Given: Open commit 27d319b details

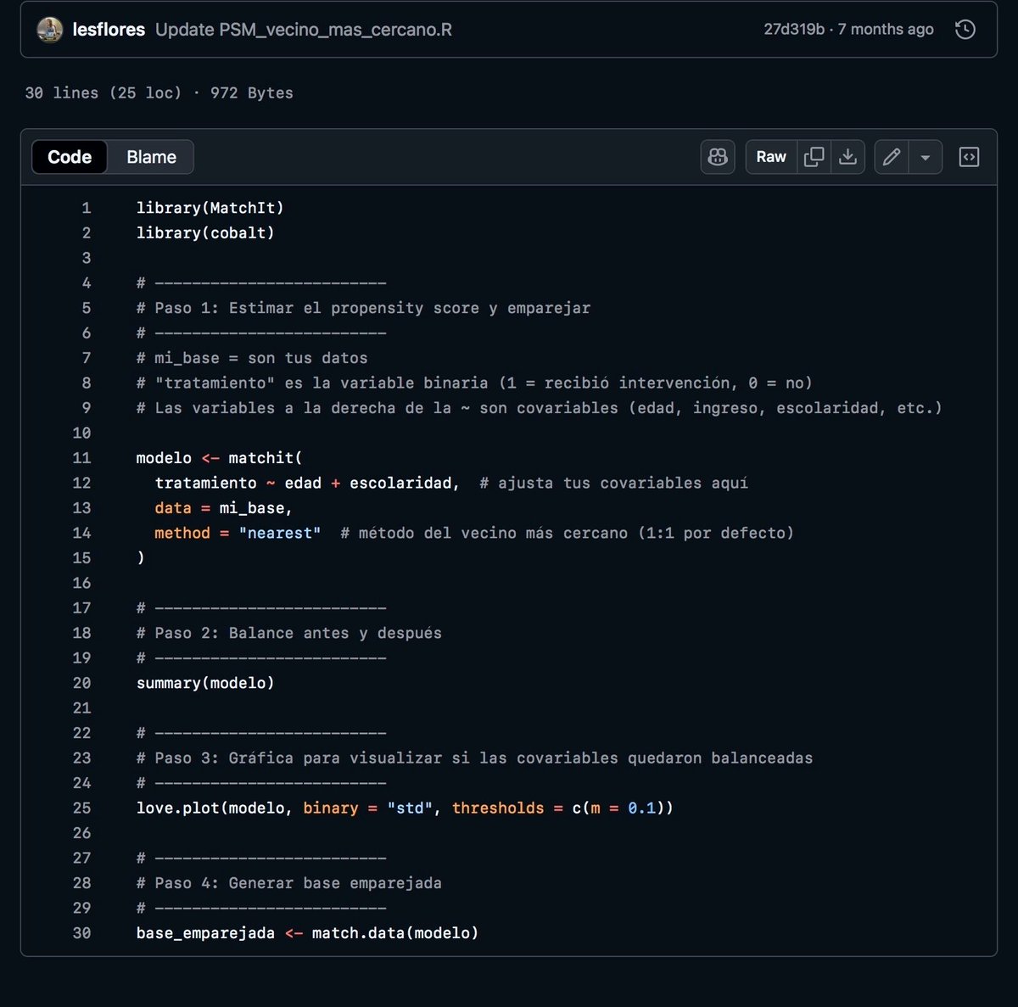Looking at the screenshot, I should (793, 29).
